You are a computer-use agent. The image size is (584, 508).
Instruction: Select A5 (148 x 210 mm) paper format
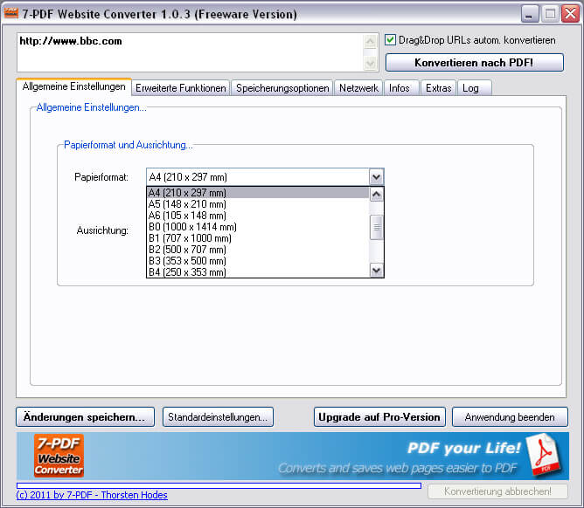coord(187,204)
